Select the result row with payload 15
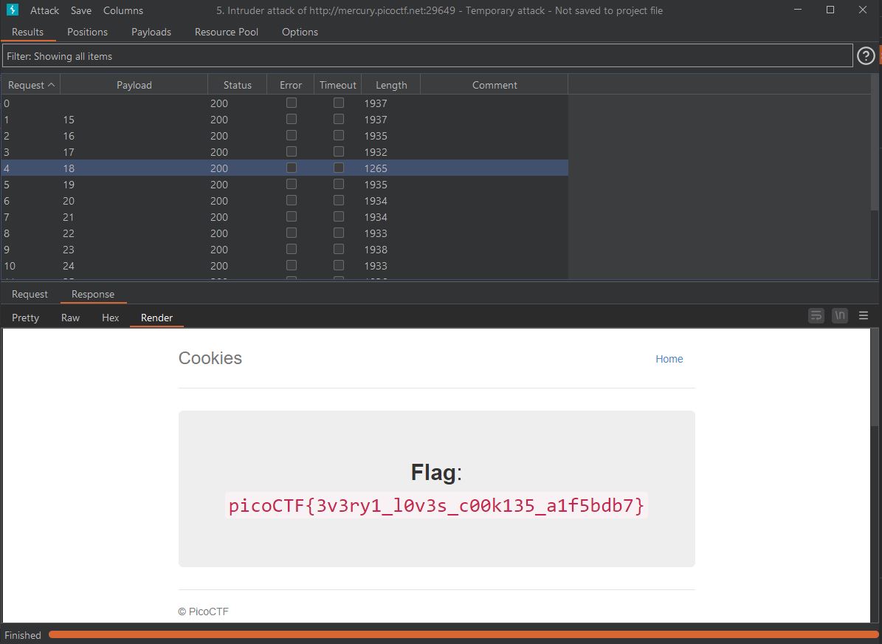The image size is (882, 644). (284, 120)
